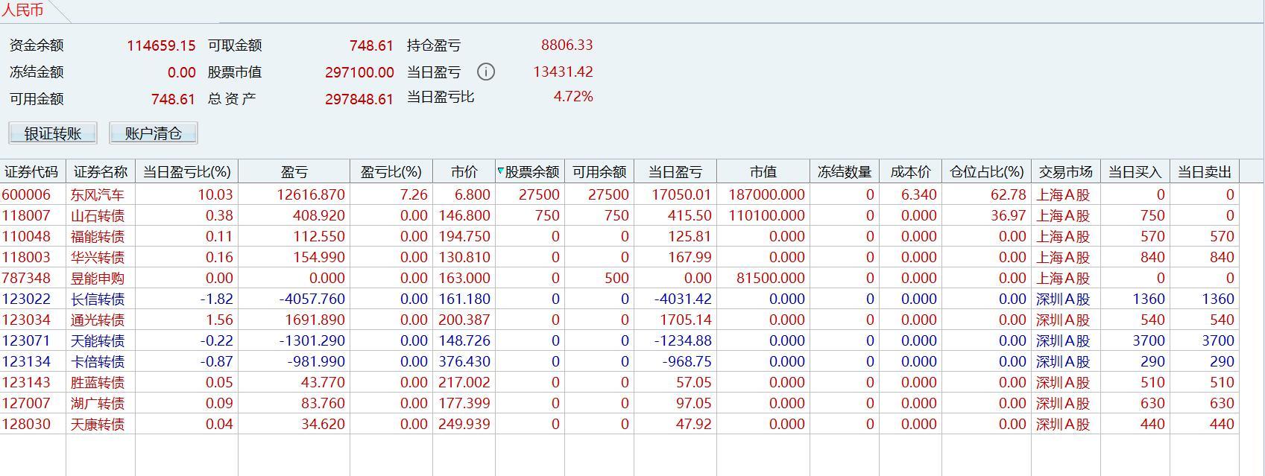Click the position ratio cell 62.78
Image resolution: width=1265 pixels, height=476 pixels.
click(1009, 194)
